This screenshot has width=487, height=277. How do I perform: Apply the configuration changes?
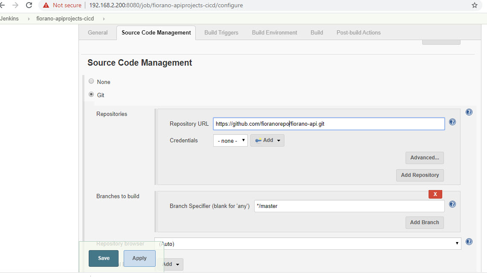pos(139,258)
